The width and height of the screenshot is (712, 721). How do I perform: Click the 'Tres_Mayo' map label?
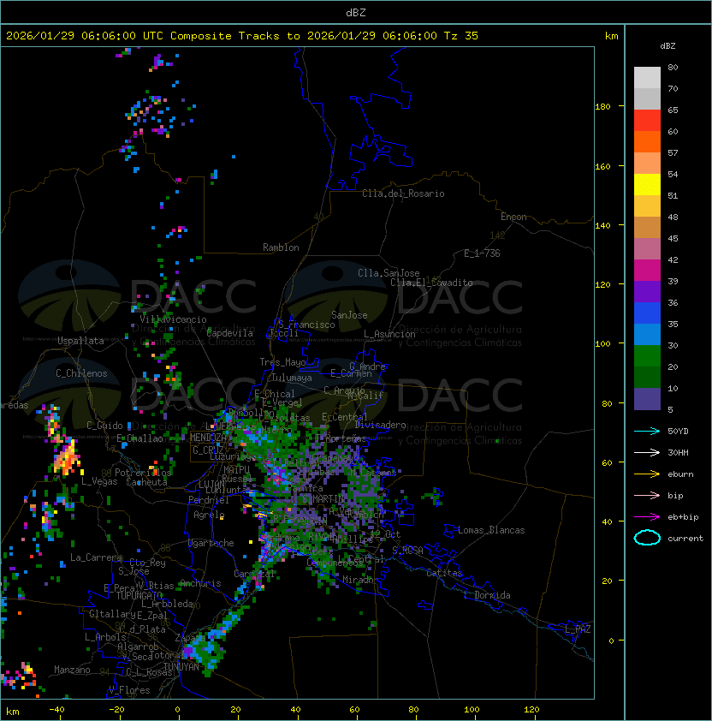(282, 362)
